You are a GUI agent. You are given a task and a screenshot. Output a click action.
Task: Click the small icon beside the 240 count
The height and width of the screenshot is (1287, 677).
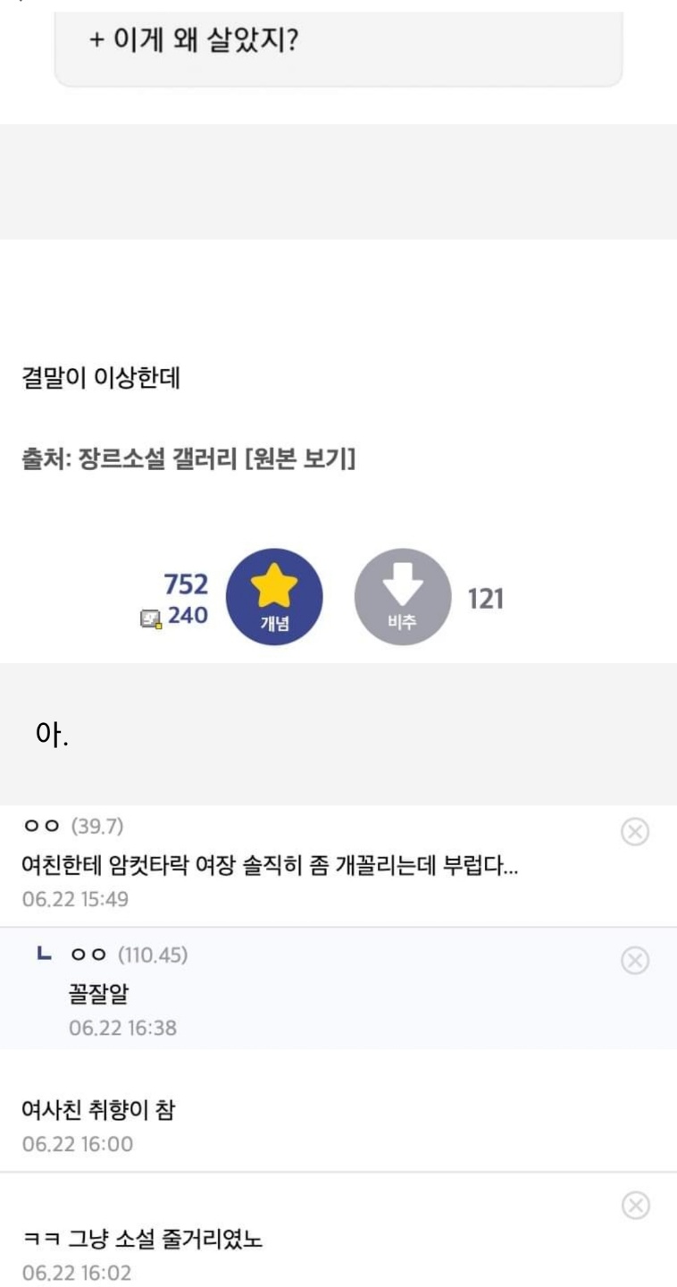[x=151, y=618]
